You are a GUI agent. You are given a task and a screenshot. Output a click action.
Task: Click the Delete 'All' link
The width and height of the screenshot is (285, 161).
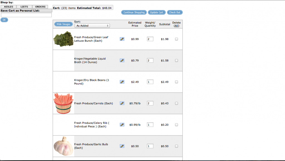(176, 26)
